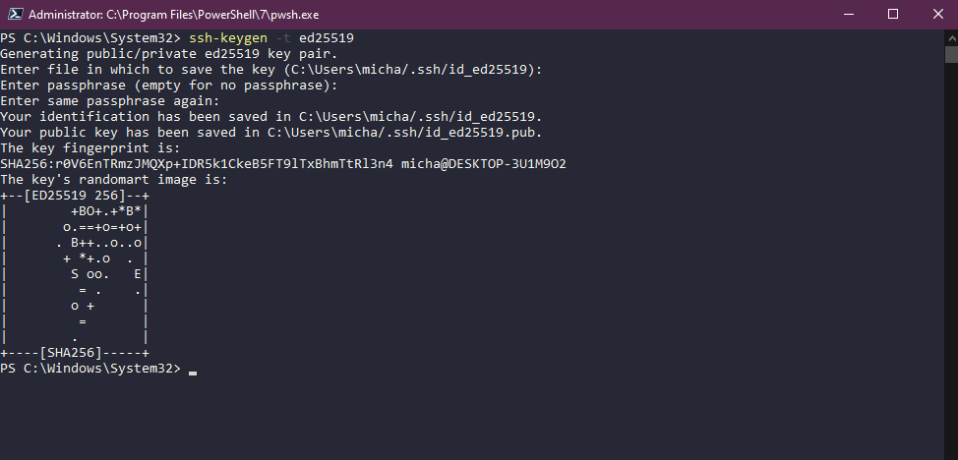The height and width of the screenshot is (460, 958).
Task: Click the 'Enter file in which to save the key' line
Action: (271, 69)
